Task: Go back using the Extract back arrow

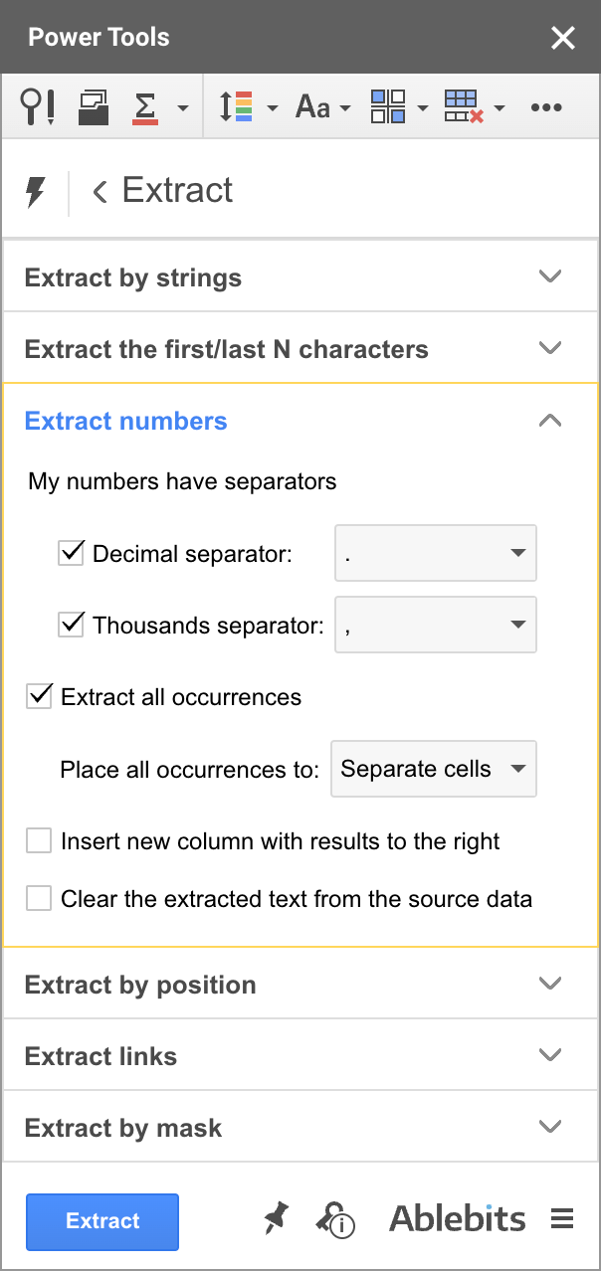Action: [100, 191]
